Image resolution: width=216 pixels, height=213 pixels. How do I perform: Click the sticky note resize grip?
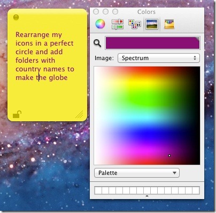pyautogui.click(x=79, y=114)
